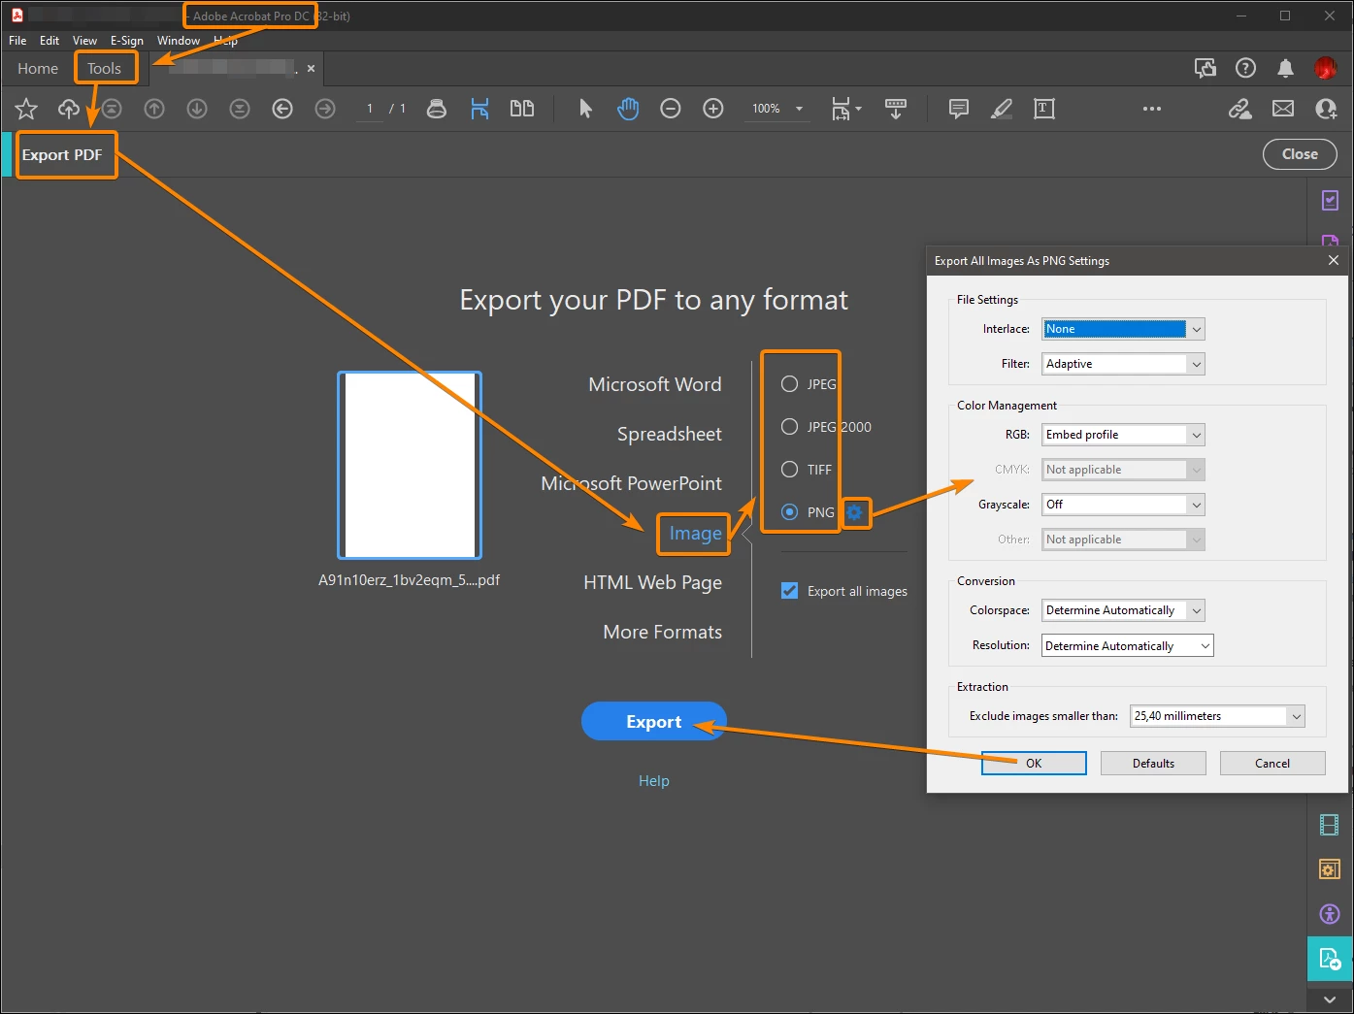The height and width of the screenshot is (1014, 1354).
Task: Select the highlighter pen tool
Action: (x=1002, y=109)
